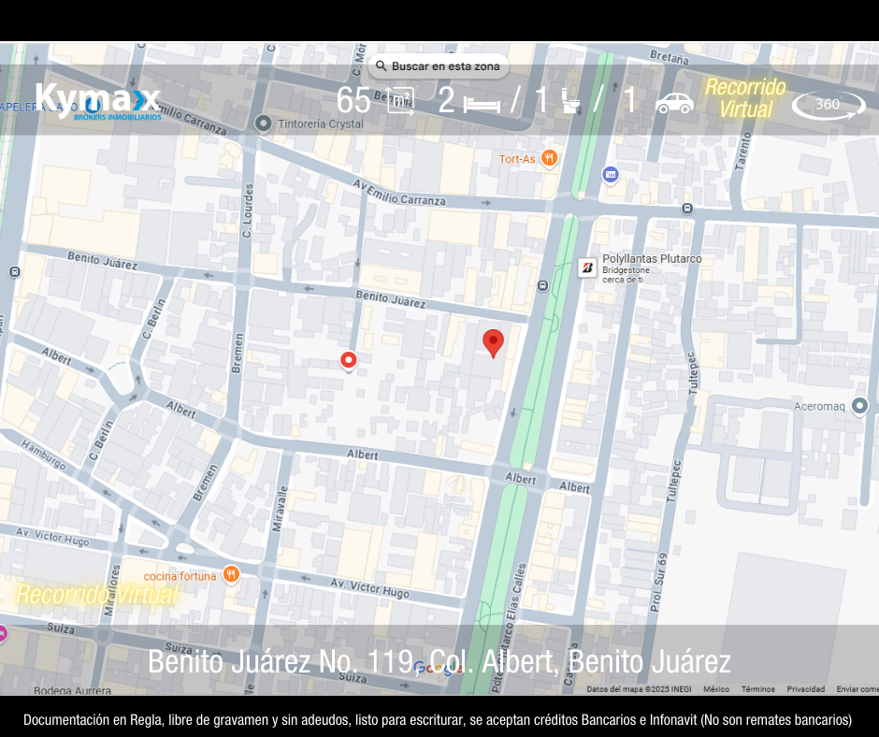
Task: Open the "Términos" link
Action: click(x=758, y=688)
